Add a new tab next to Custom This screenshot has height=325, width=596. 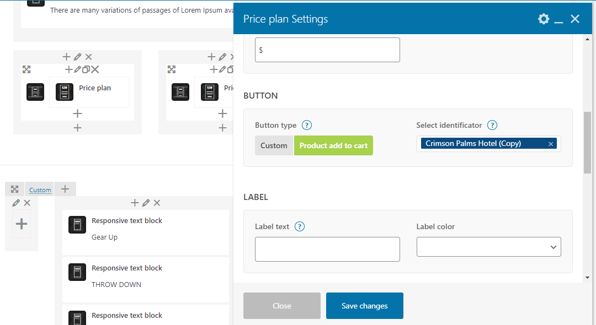pos(65,189)
